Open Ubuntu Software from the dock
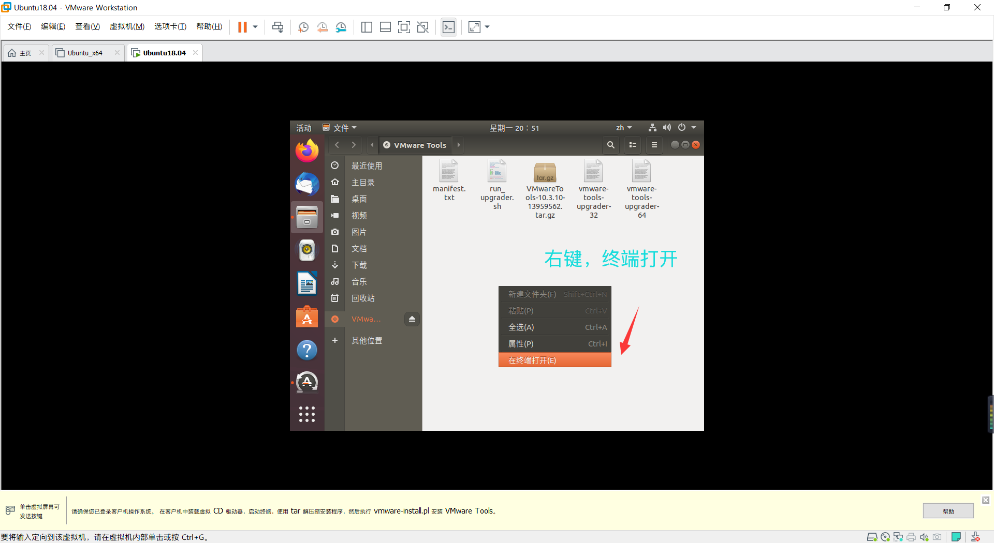Screen dimensions: 994x543 click(x=307, y=316)
